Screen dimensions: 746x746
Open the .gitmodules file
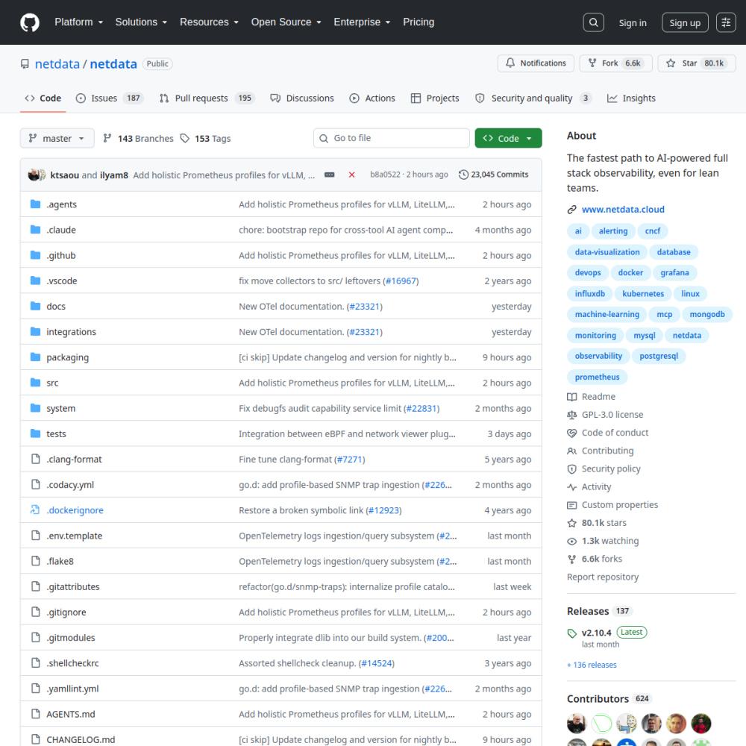70,638
